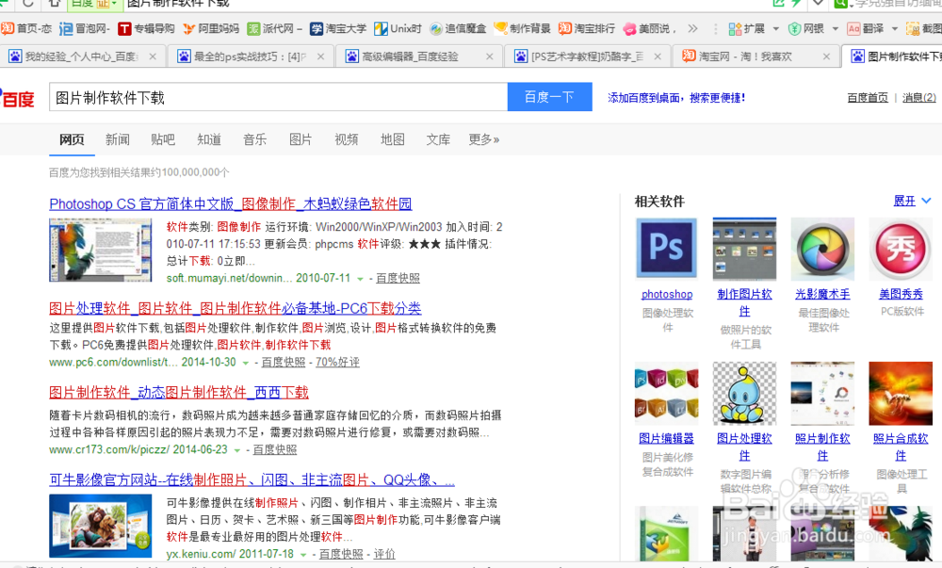Select the 图片 search category tab
The height and width of the screenshot is (568, 942).
pyautogui.click(x=300, y=138)
